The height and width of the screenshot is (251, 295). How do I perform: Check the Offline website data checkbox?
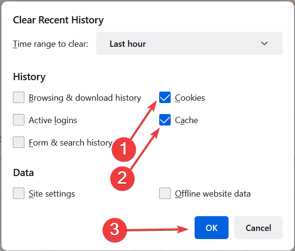coord(165,193)
